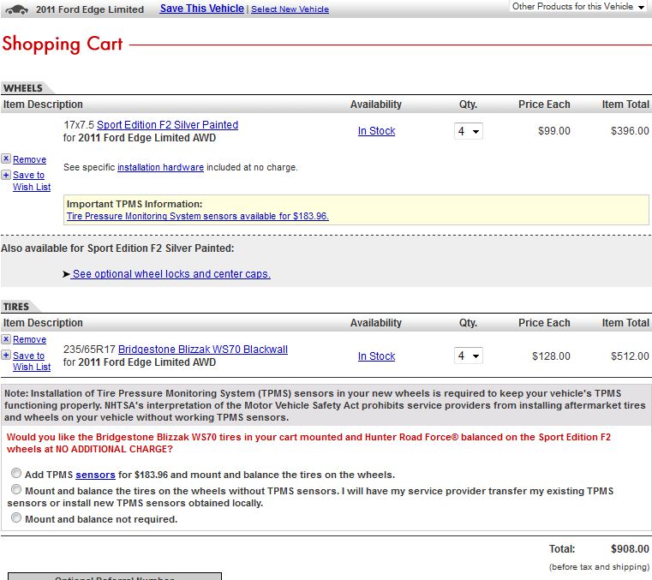See optional wheel locks and center caps
Viewport: 652px width, 580px height.
click(171, 274)
